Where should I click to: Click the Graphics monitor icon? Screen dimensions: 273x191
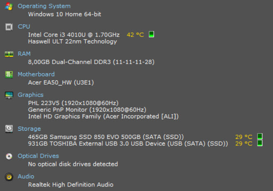pyautogui.click(x=9, y=95)
